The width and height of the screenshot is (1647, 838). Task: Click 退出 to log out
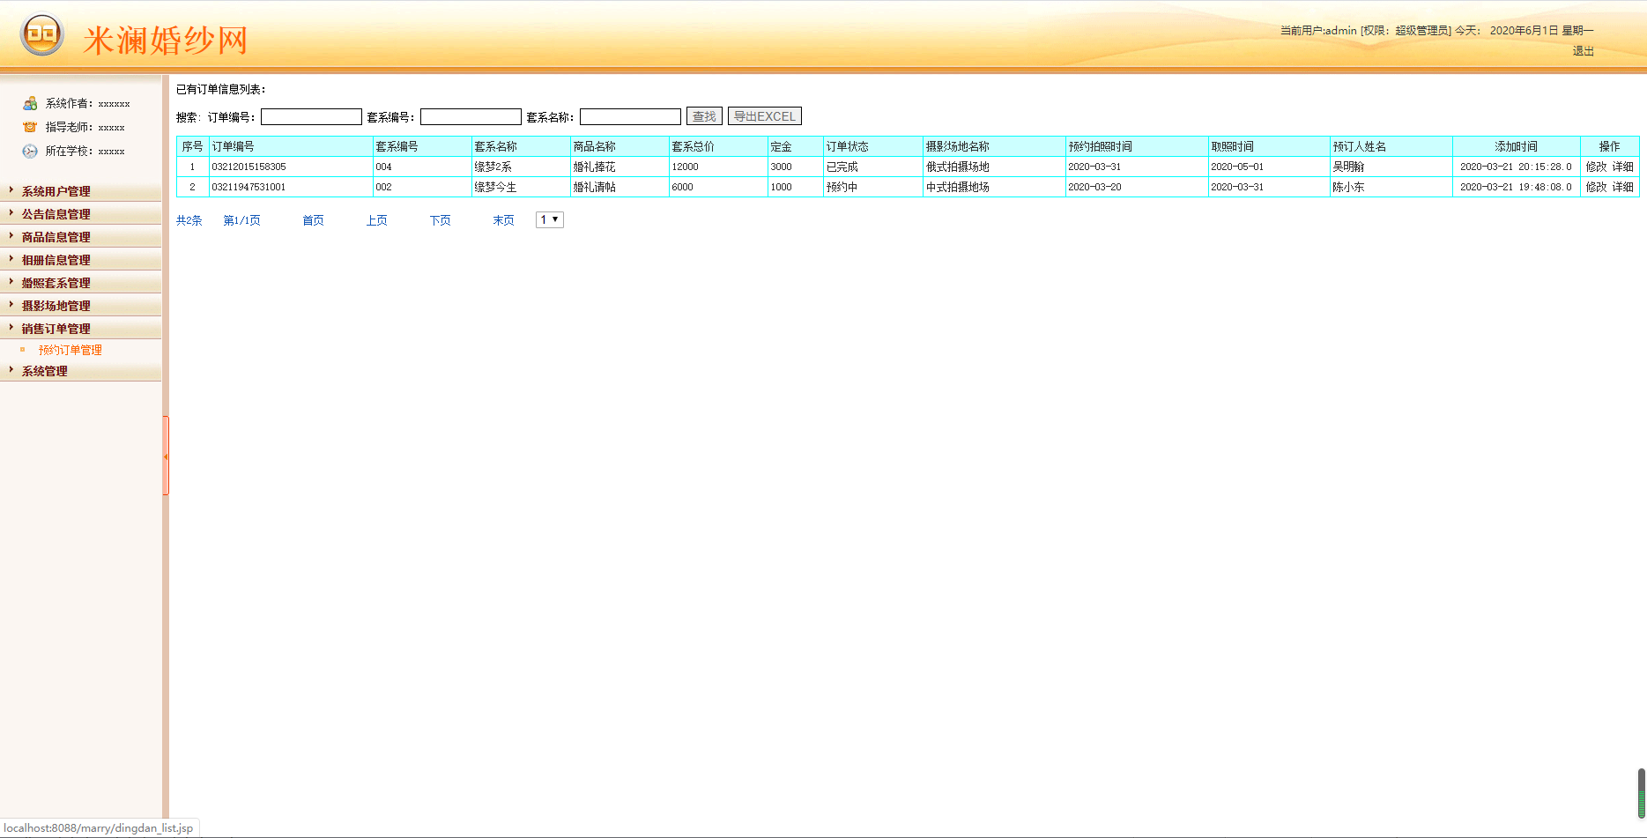point(1584,51)
